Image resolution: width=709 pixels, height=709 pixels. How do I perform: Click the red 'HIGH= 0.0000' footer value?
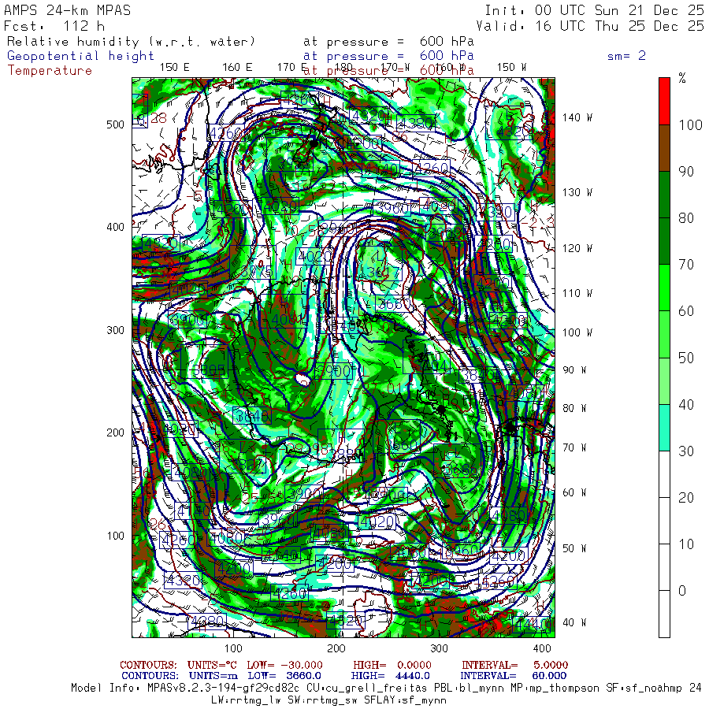click(392, 665)
